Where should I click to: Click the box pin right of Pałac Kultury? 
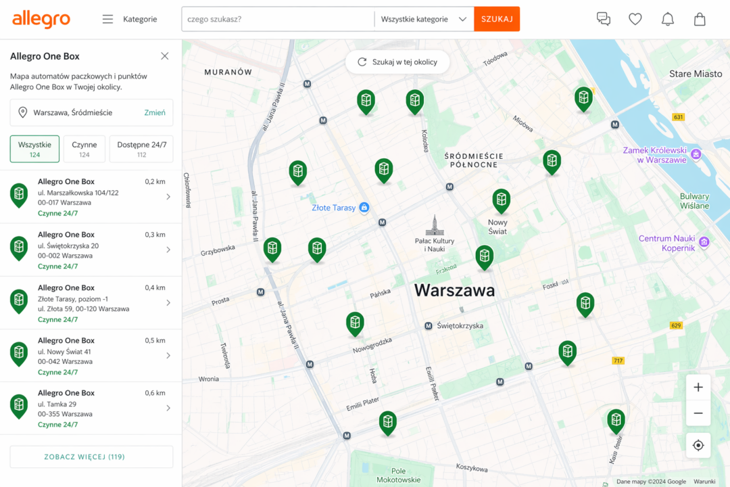[484, 257]
